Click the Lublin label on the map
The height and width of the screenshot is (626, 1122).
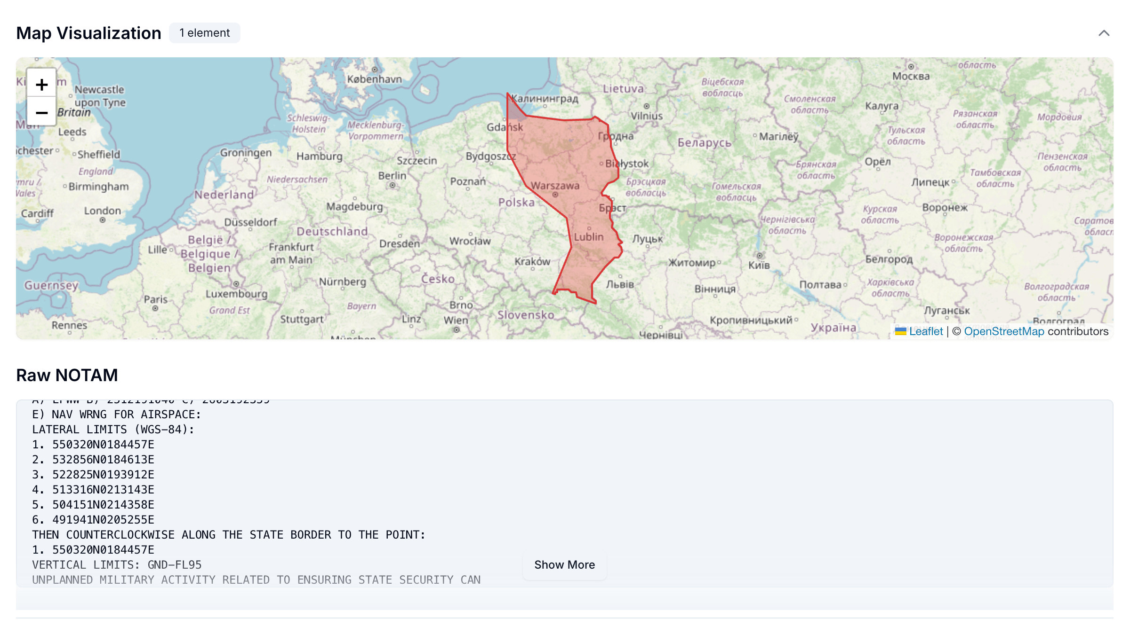589,237
